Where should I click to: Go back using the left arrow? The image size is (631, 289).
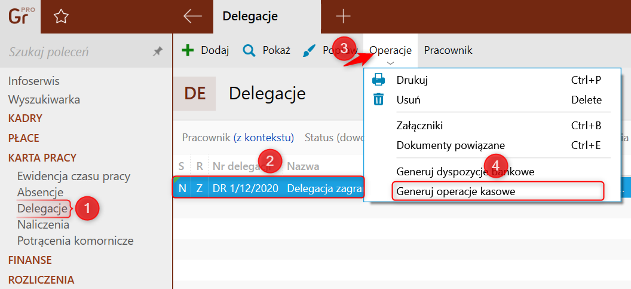click(192, 16)
